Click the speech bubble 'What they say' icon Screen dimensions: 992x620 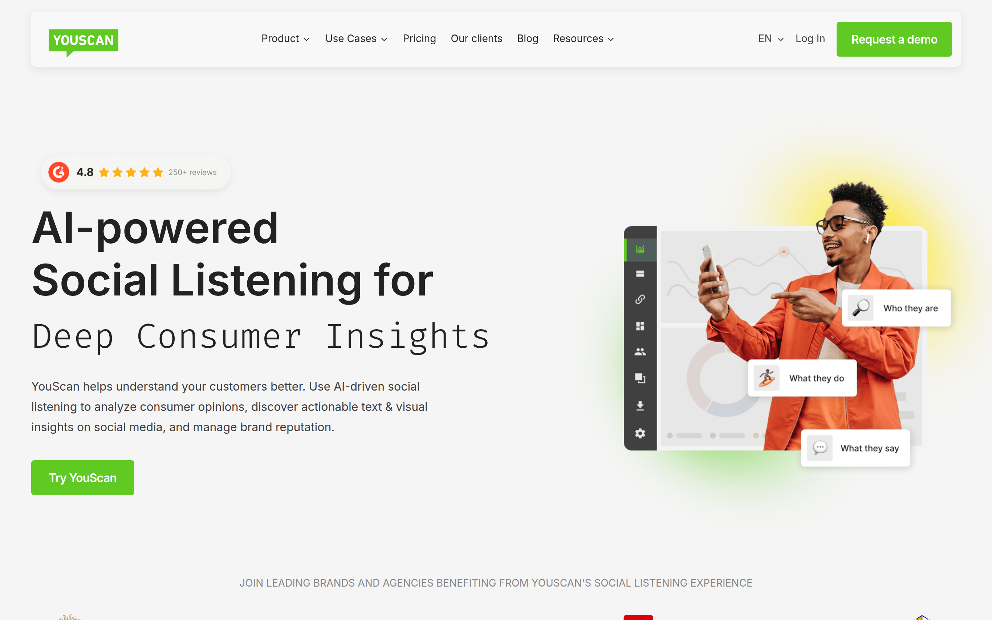pos(820,448)
